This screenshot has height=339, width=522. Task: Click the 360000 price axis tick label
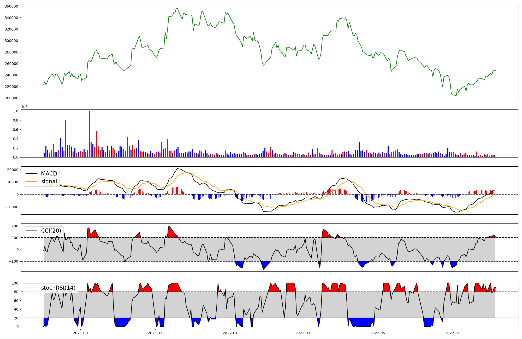click(11, 6)
